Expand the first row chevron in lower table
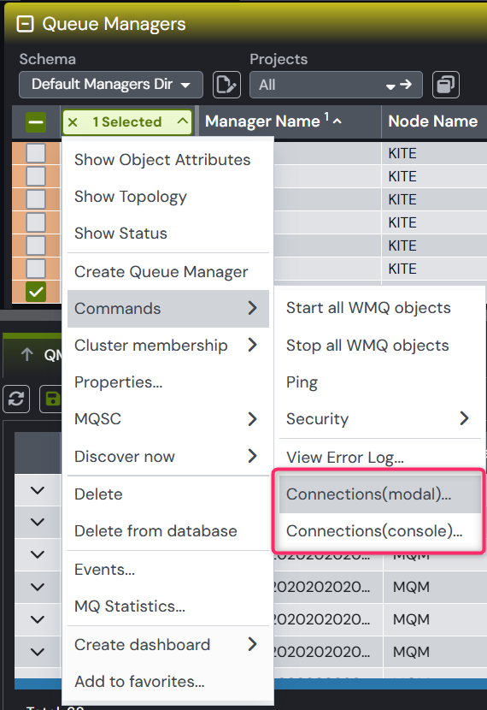This screenshot has height=710, width=487. tap(38, 490)
